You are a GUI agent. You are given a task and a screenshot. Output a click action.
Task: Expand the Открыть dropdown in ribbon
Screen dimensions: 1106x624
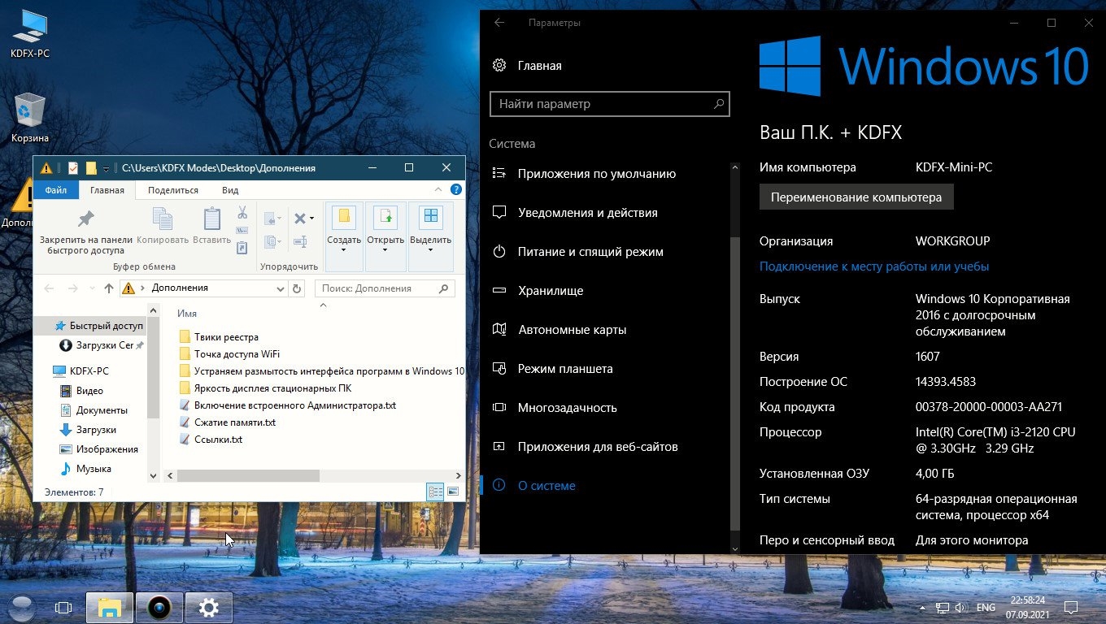(x=385, y=250)
